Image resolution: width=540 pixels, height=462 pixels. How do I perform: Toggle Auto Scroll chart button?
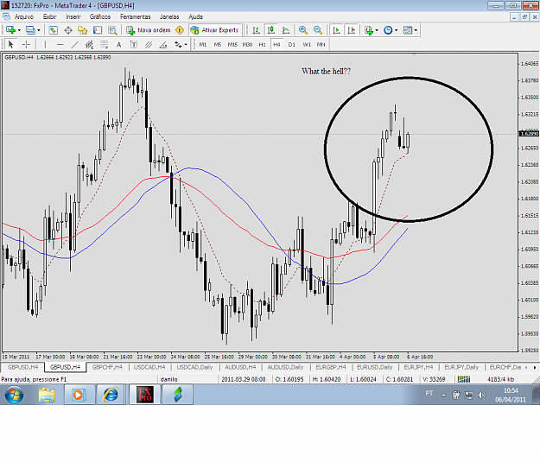point(336,30)
